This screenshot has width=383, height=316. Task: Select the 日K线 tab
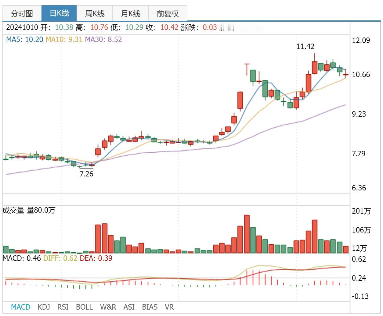[59, 13]
